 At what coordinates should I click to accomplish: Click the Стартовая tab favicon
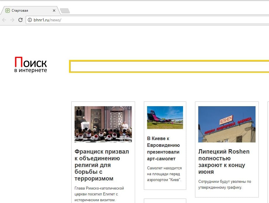8,11
